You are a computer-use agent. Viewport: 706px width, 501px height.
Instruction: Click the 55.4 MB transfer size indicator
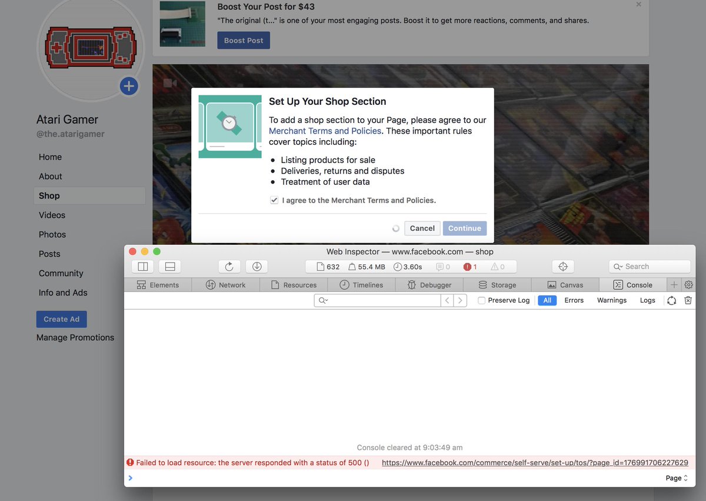coord(367,267)
